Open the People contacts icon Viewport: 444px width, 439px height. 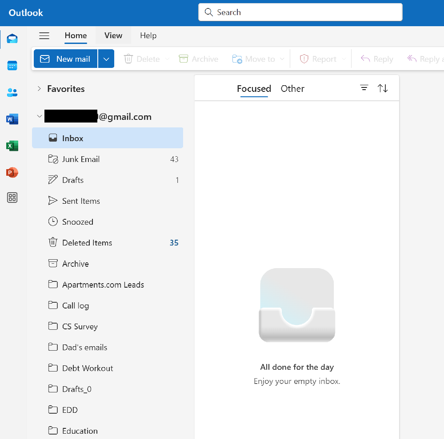pos(12,92)
